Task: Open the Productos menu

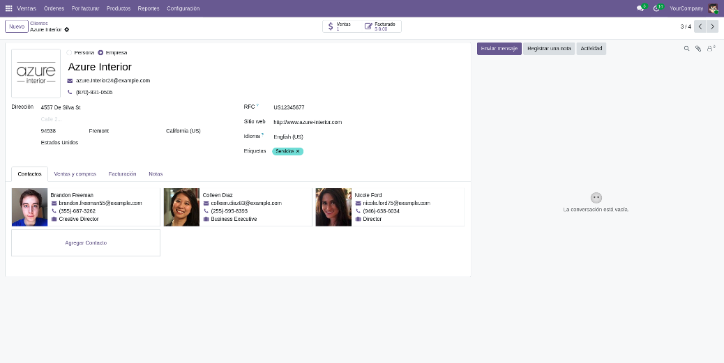Action: (118, 8)
